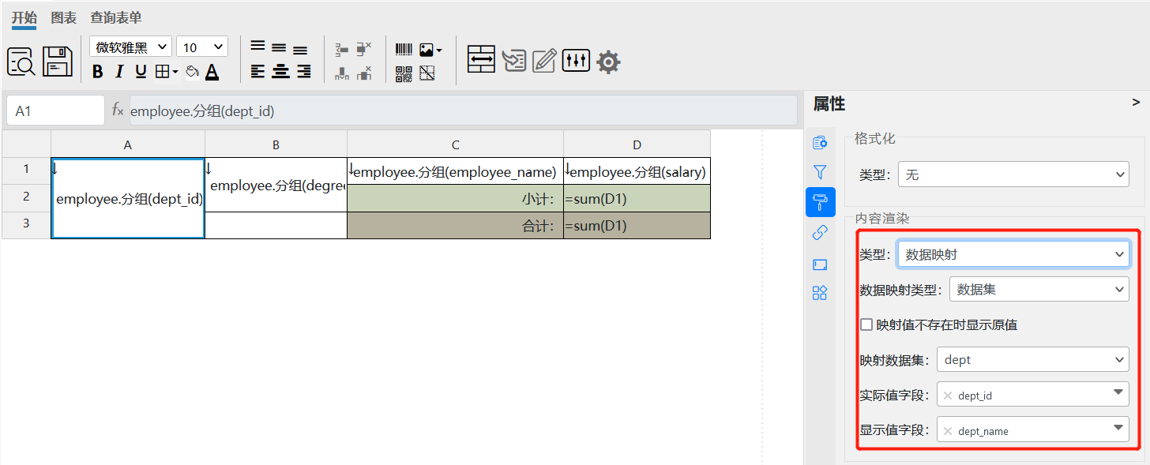Open the rectangle cell size sidebar icon

click(820, 264)
